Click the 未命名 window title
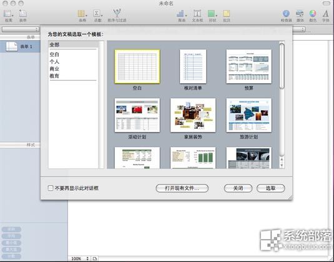Image resolution: width=334 pixels, height=262 pixels. pos(166,3)
